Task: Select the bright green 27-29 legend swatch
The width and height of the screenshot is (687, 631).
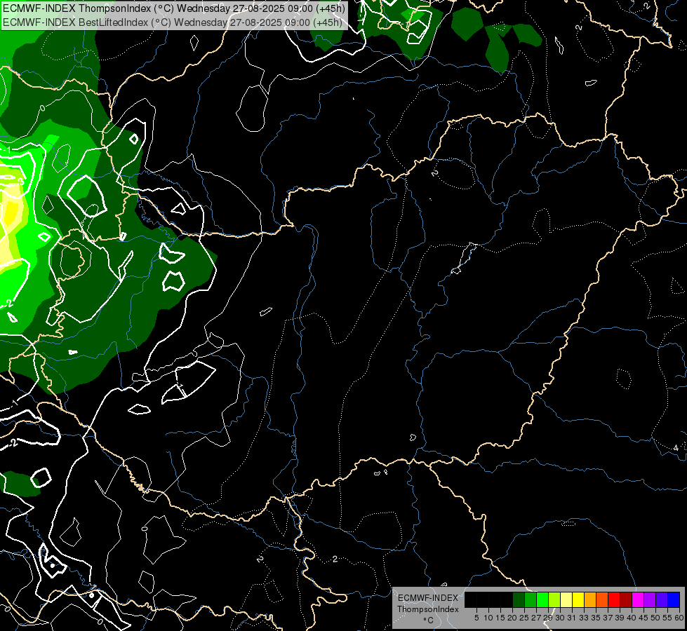Action: pos(542,599)
